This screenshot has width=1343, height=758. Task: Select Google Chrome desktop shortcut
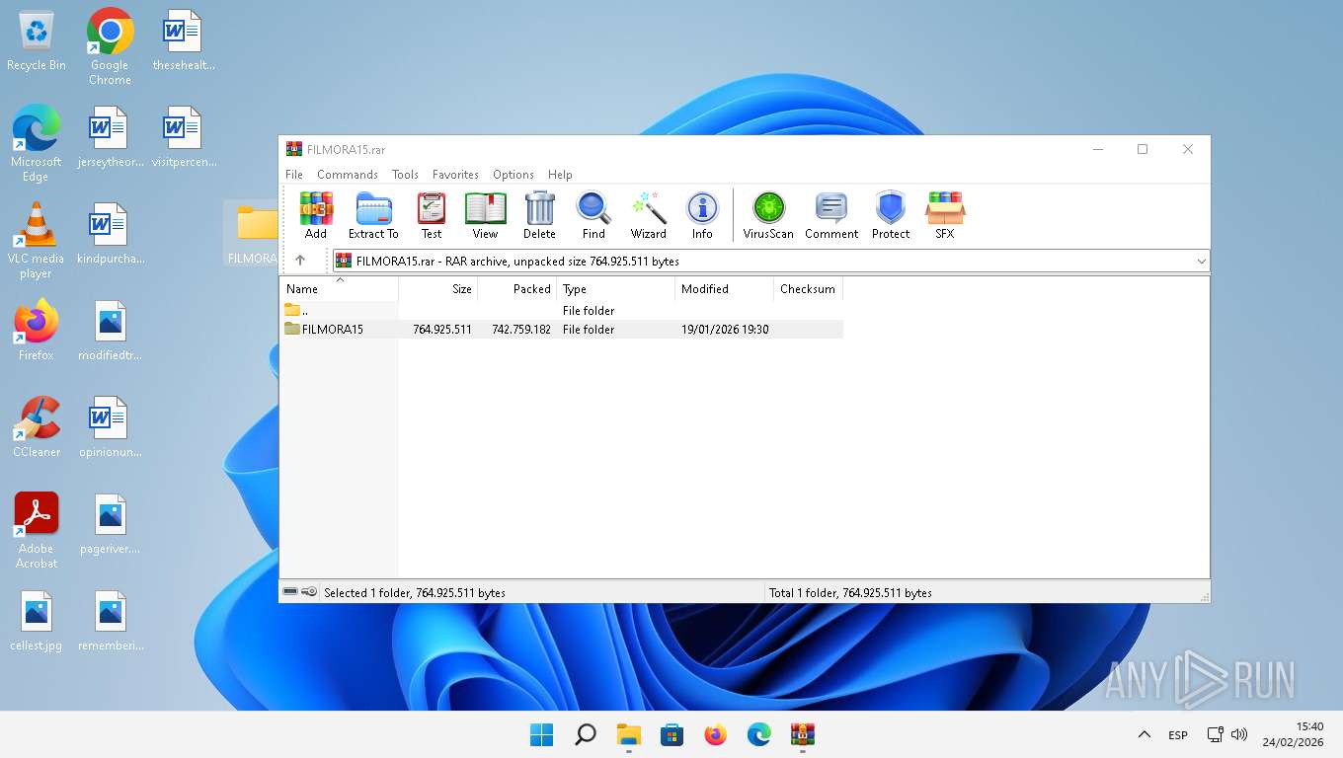[x=110, y=47]
